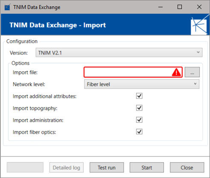Viewport: 210px width, 178px height.
Task: Click the Import additional attributes: label
Action: [x=44, y=96]
